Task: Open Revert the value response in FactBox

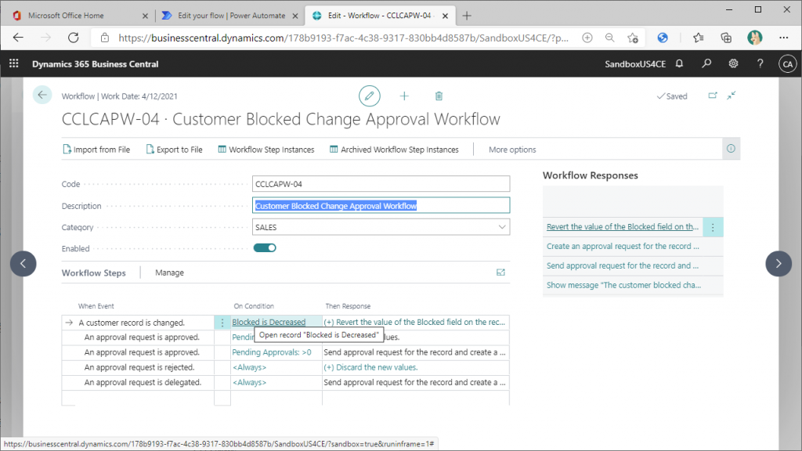Action: 623,226
